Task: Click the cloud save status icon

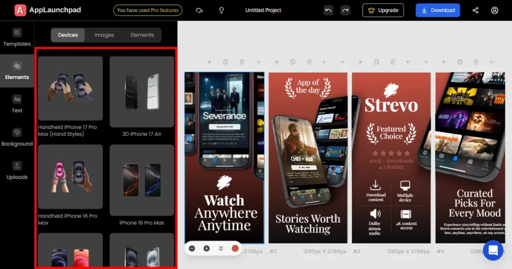Action: 199,10
